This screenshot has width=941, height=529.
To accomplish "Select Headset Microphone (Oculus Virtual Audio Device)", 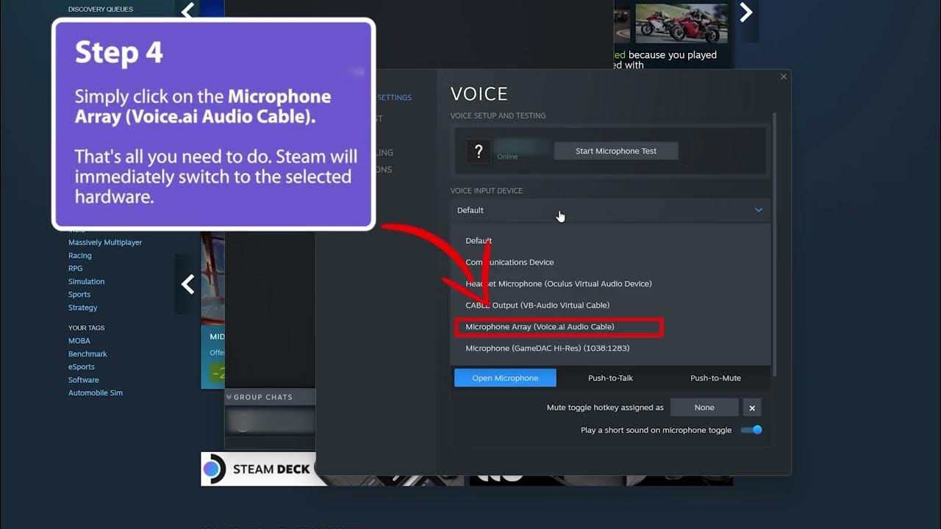I will [559, 284].
